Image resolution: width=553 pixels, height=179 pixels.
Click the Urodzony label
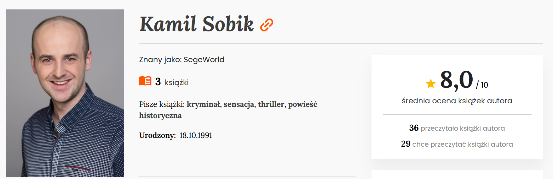157,135
